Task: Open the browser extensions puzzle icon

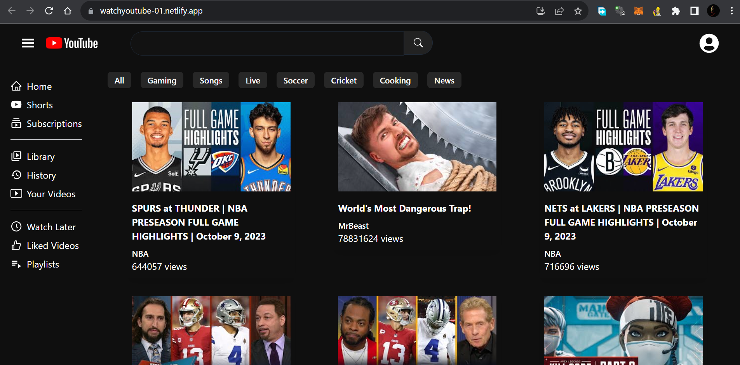Action: (676, 11)
